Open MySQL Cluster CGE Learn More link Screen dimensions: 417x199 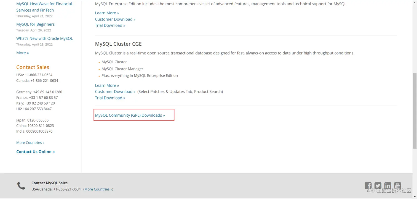107,85
